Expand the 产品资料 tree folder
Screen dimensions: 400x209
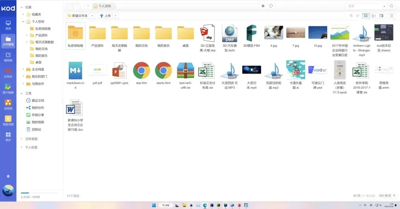(27, 35)
